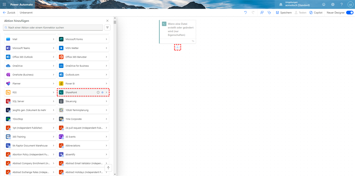This screenshot has width=355, height=176.
Task: Click the redo arrow icon
Action: 253,13
